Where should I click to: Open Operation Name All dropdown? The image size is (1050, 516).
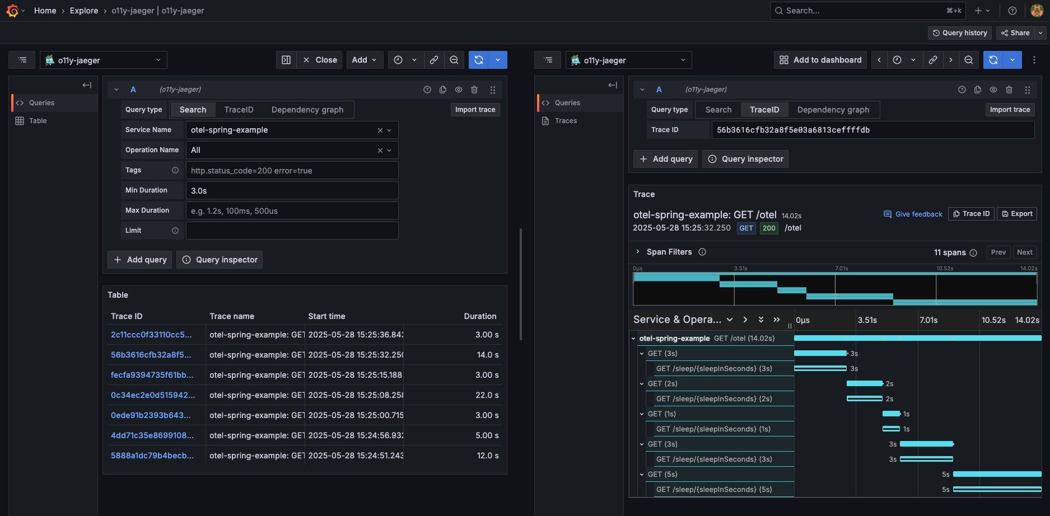click(x=292, y=150)
